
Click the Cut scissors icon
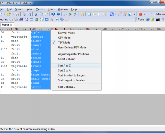[x=36, y=14]
